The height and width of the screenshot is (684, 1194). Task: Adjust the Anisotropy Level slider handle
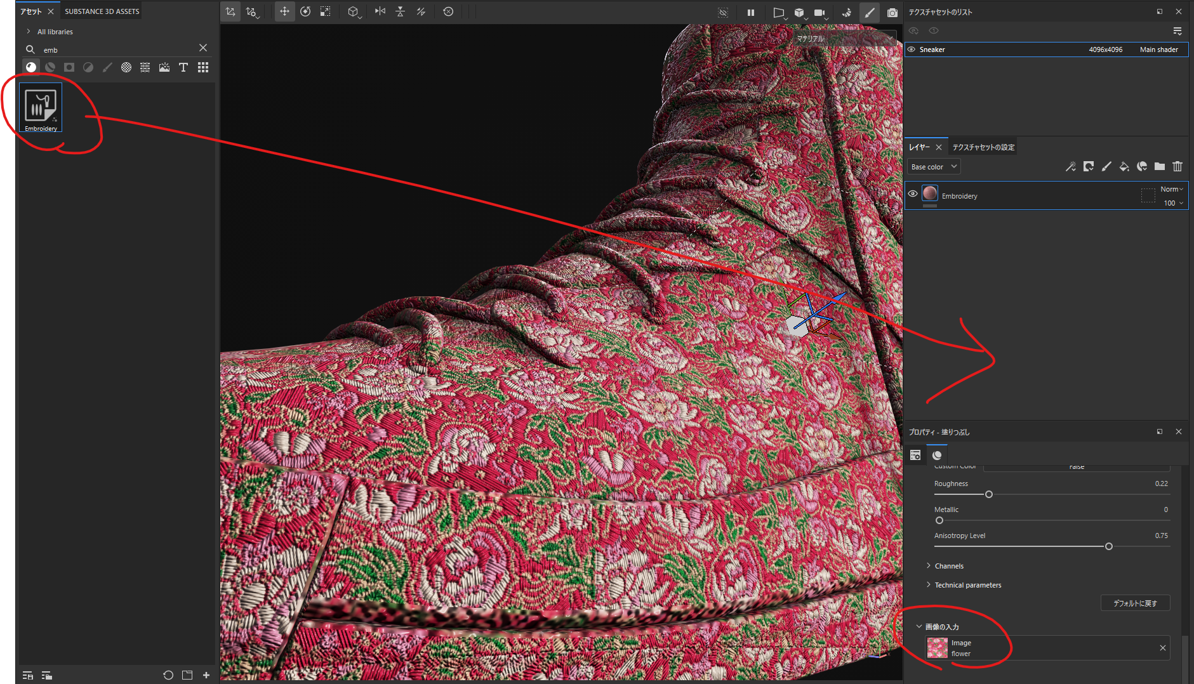coord(1109,546)
